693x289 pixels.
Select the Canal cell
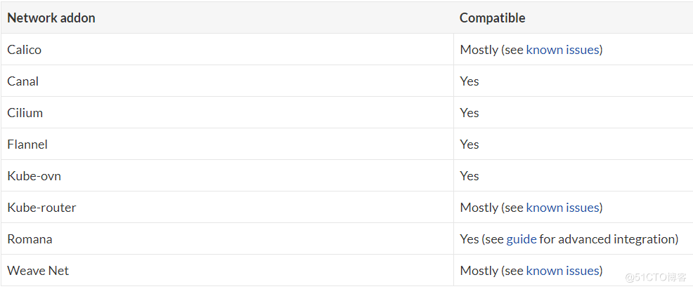[227, 81]
